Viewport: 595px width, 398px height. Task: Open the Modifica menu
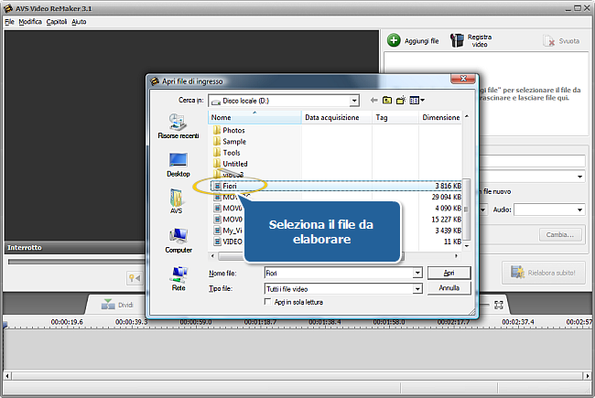[30, 22]
